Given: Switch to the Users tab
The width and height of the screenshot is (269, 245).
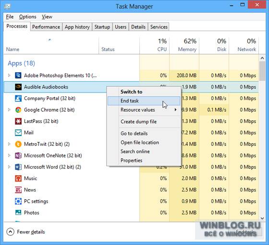Looking at the screenshot, I should (121, 27).
